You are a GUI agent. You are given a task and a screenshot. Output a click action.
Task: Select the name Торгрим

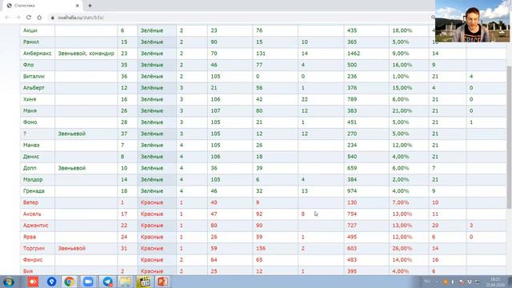point(34,248)
